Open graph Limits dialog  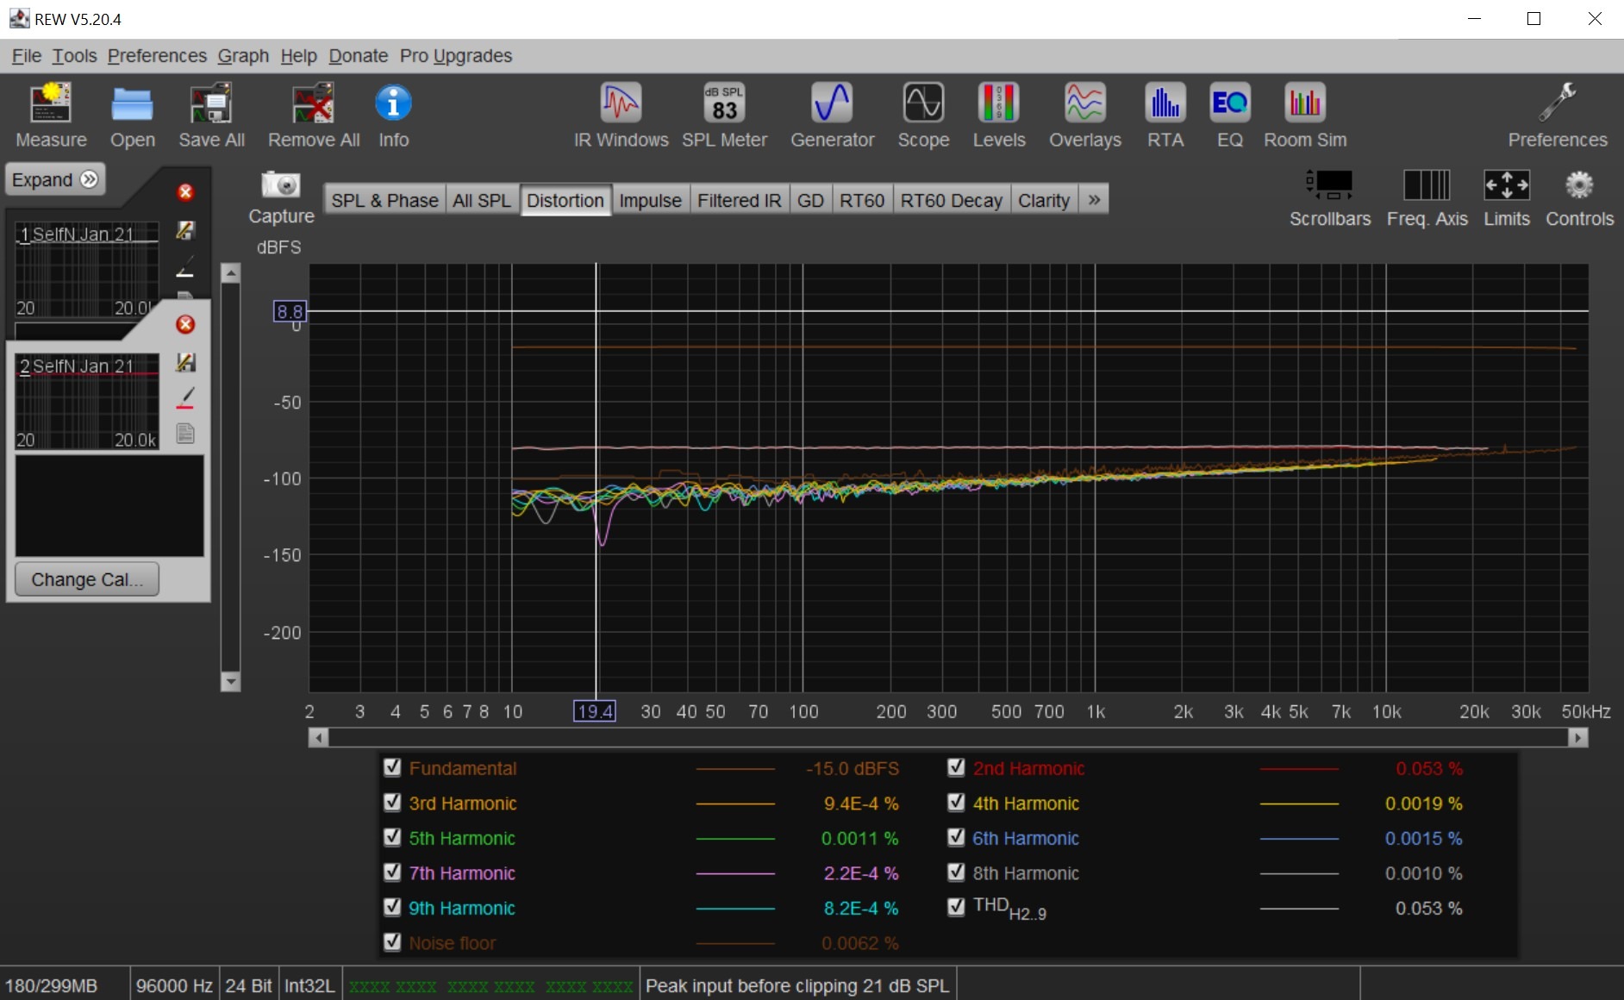point(1507,184)
